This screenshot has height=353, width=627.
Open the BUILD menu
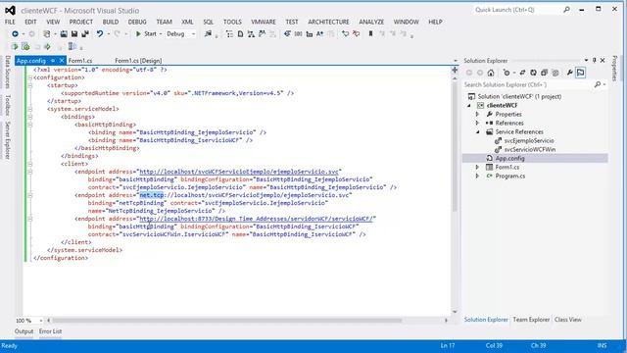coord(111,22)
